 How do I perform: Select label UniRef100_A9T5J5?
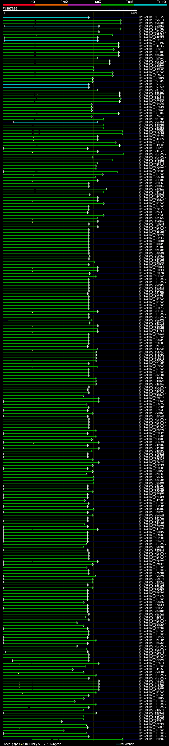152,87
